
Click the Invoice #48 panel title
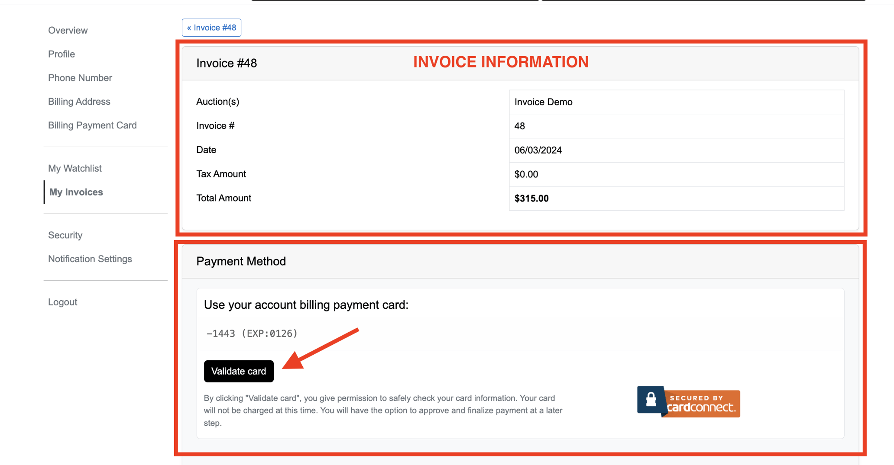[x=226, y=63]
